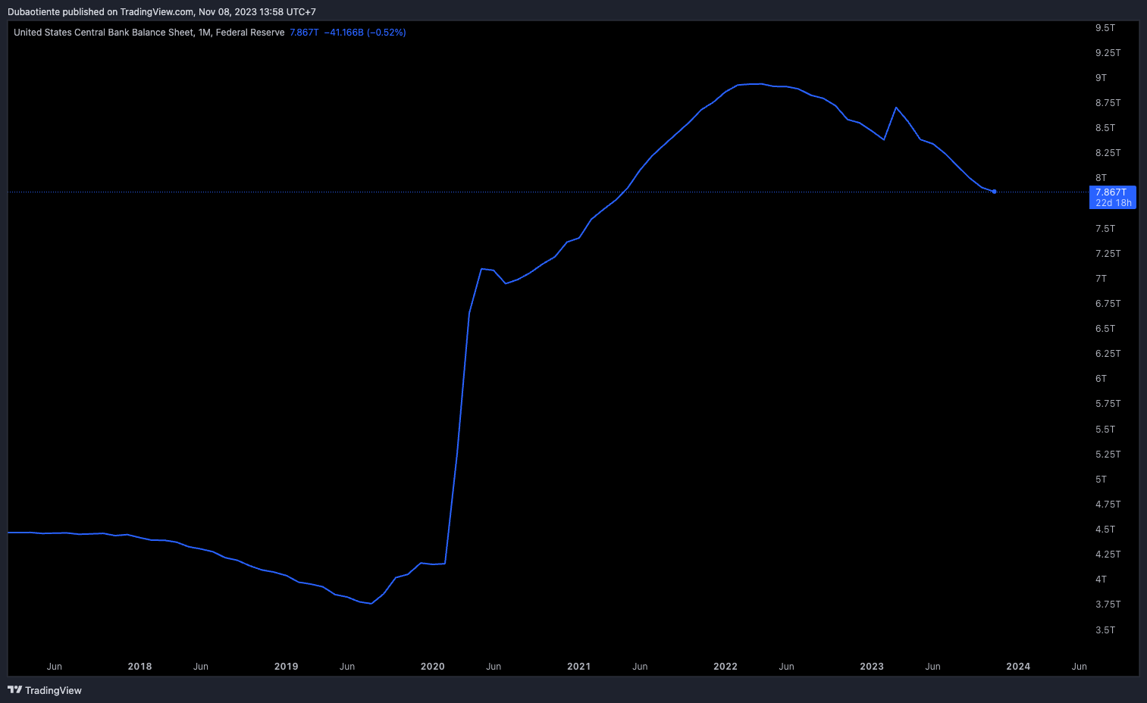Click the 3.75T price axis label

1108,605
